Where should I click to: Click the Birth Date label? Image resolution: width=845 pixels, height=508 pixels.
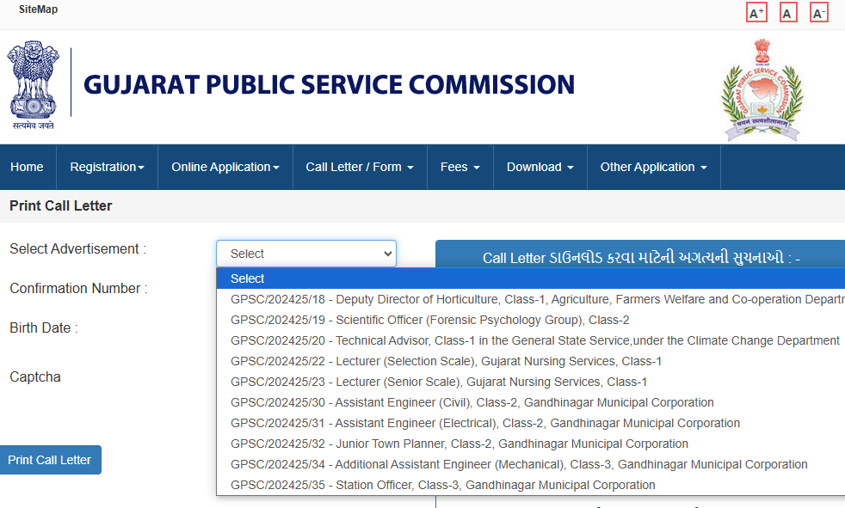[x=44, y=327]
